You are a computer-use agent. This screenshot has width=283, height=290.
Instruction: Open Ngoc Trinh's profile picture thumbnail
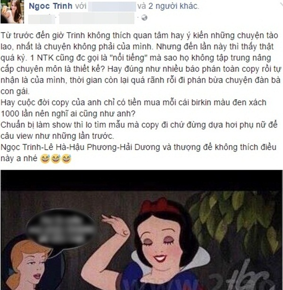coord(12,12)
